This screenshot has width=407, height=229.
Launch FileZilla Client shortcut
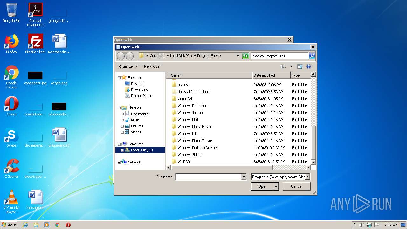click(x=35, y=44)
